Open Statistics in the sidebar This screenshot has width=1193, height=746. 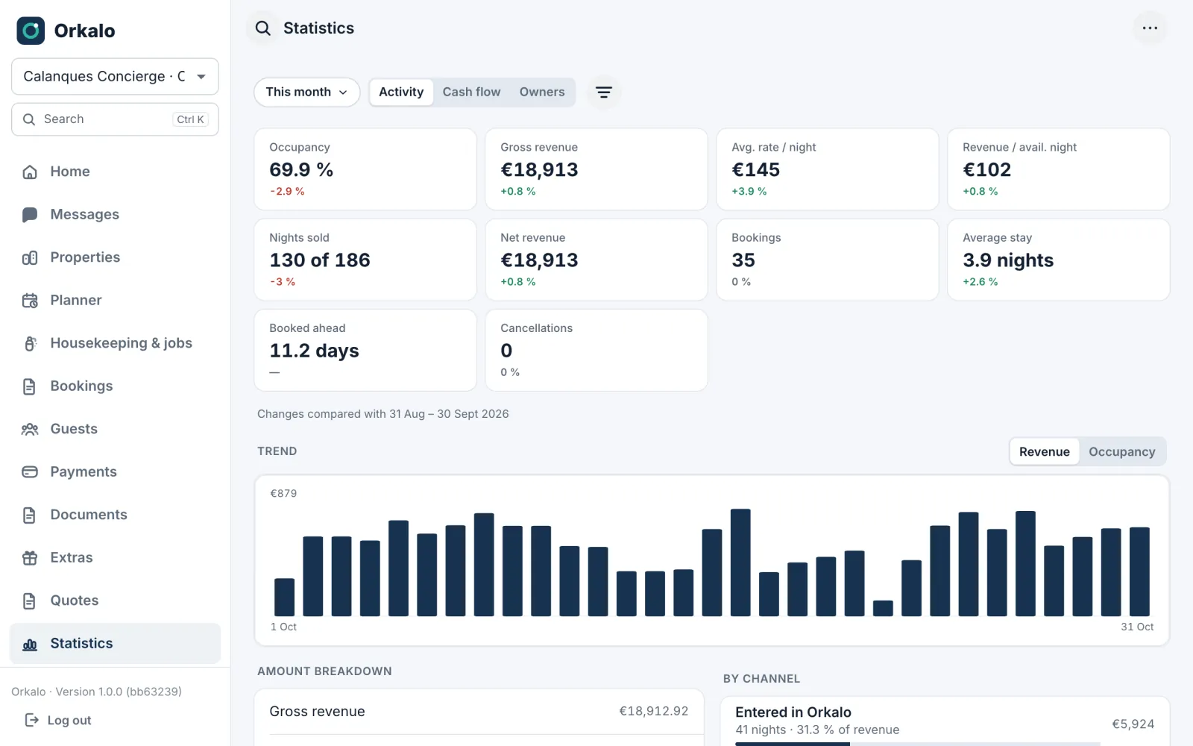(x=115, y=644)
